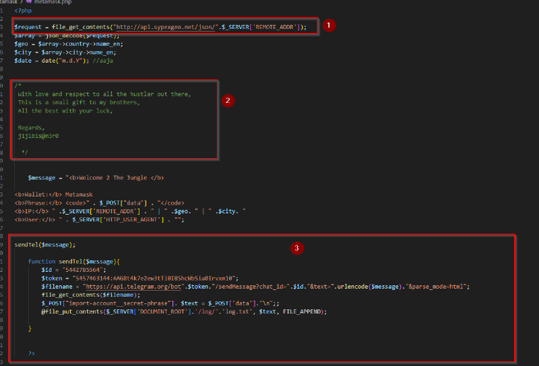Viewport: 539px width, 366px height.
Task: Click the date("m.d.Y") call
Action: [x=65, y=61]
